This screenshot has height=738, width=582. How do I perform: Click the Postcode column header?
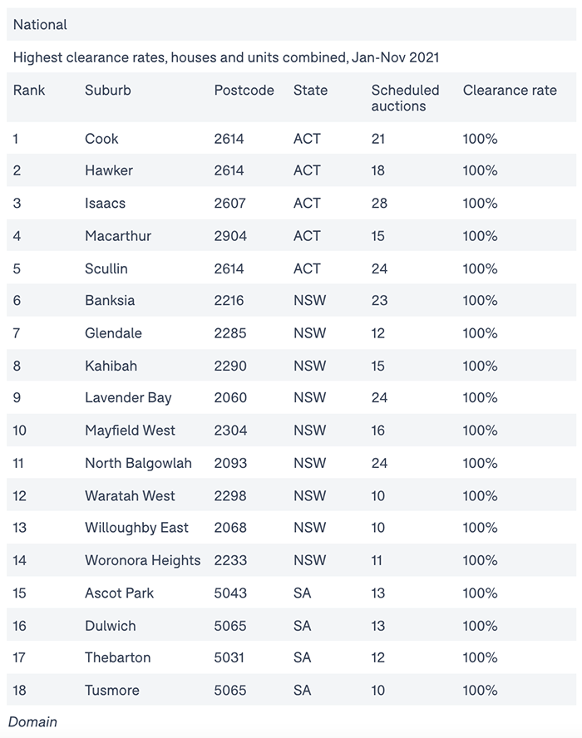pos(244,90)
